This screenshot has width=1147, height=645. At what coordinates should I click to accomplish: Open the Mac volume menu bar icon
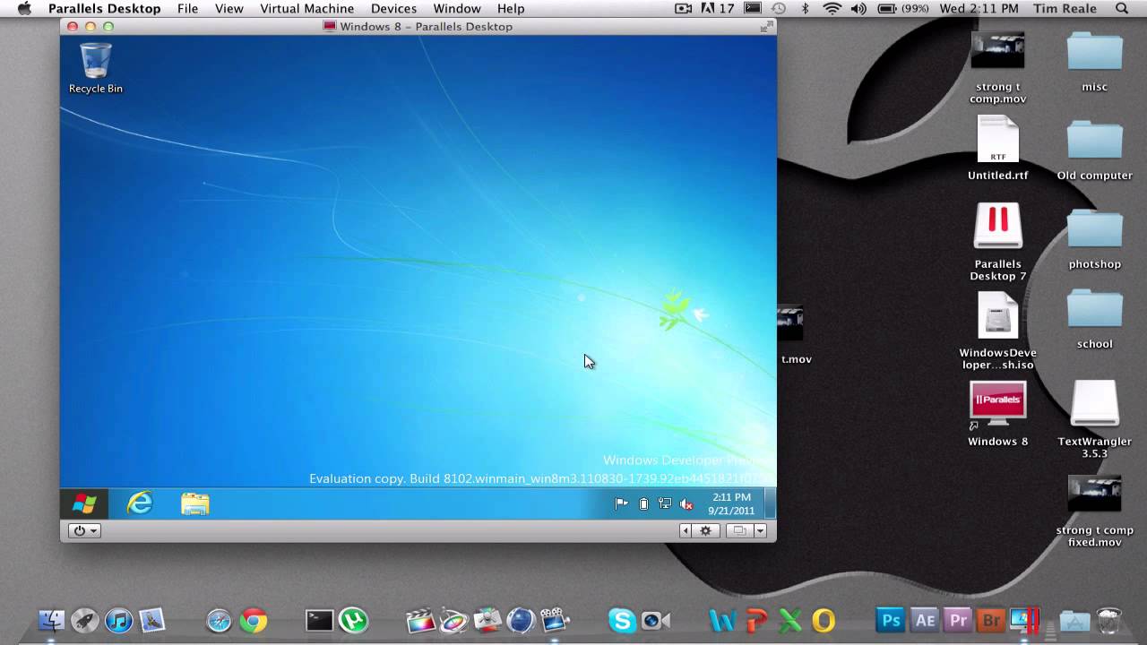point(858,8)
